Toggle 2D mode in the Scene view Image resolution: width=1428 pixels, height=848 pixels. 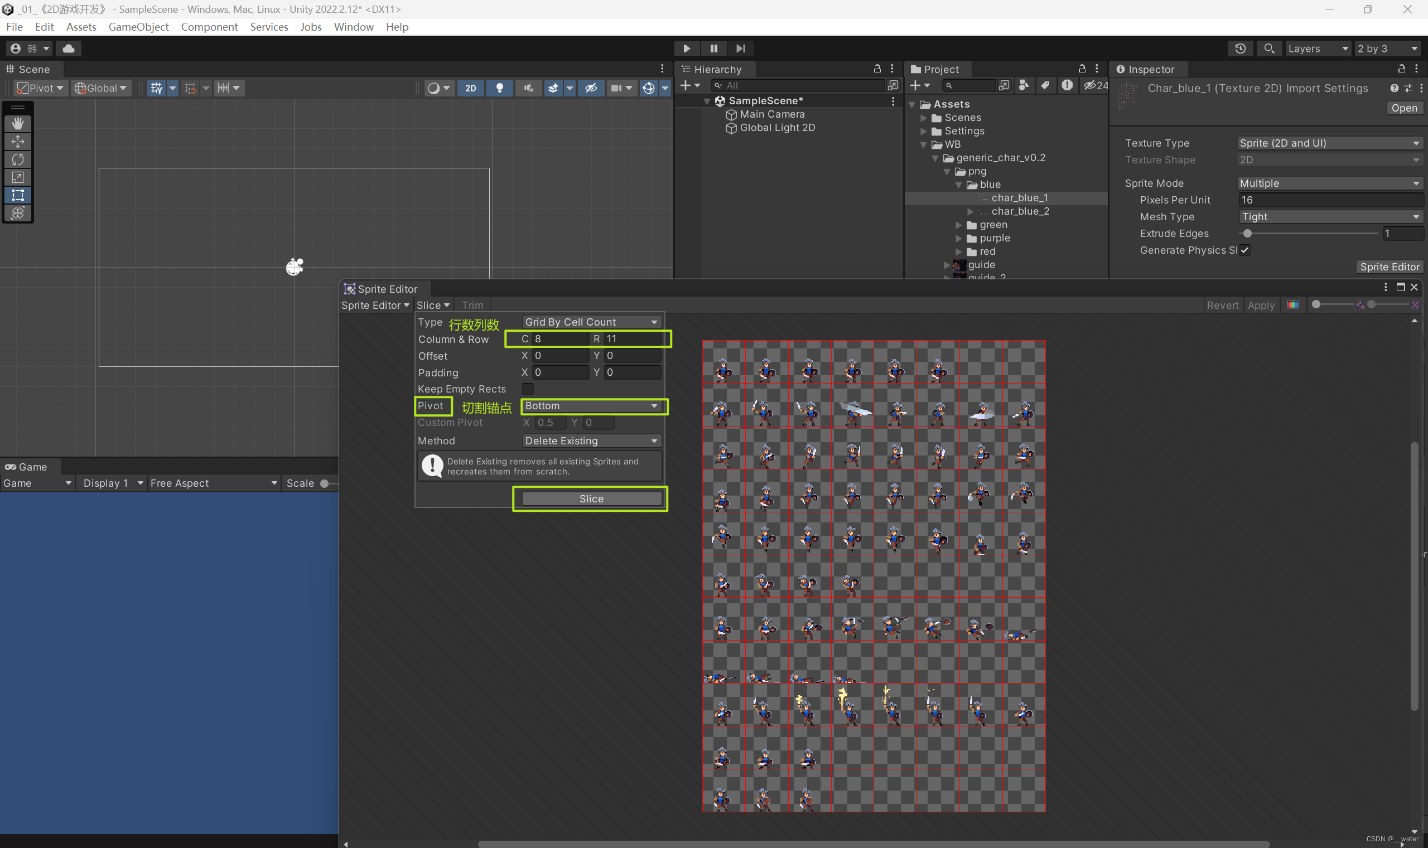pos(470,88)
